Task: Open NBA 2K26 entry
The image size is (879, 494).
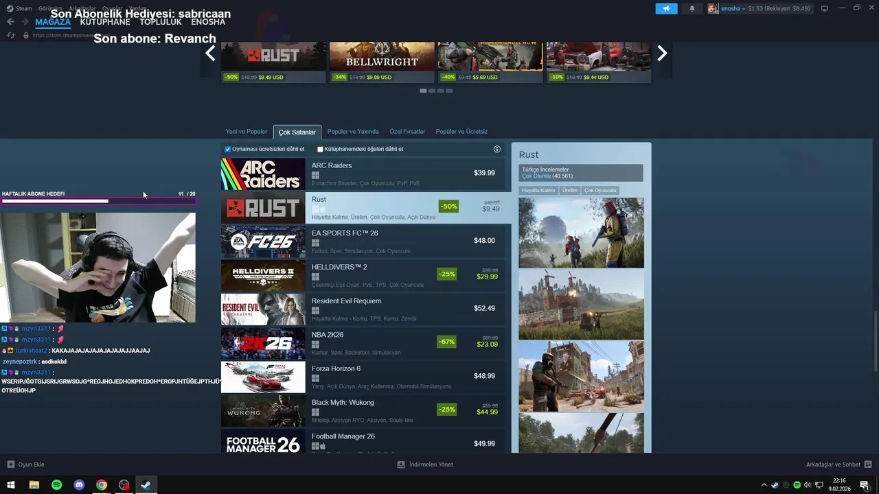Action: tap(363, 343)
